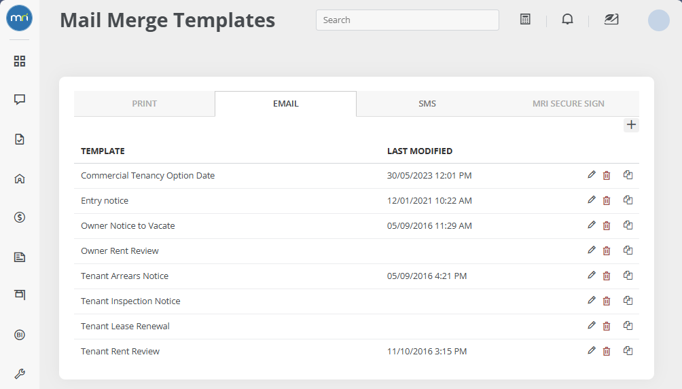682x389 pixels.
Task: Delete the Tenant Inspection Notice template
Action: [607, 301]
